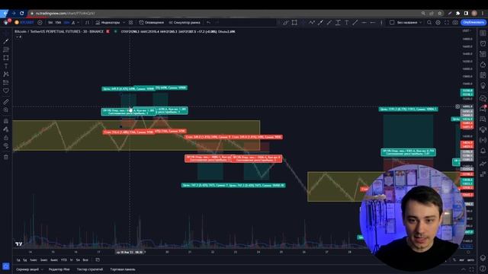Pick the text 'T' tool in the favorites toolbar

click(346, 22)
